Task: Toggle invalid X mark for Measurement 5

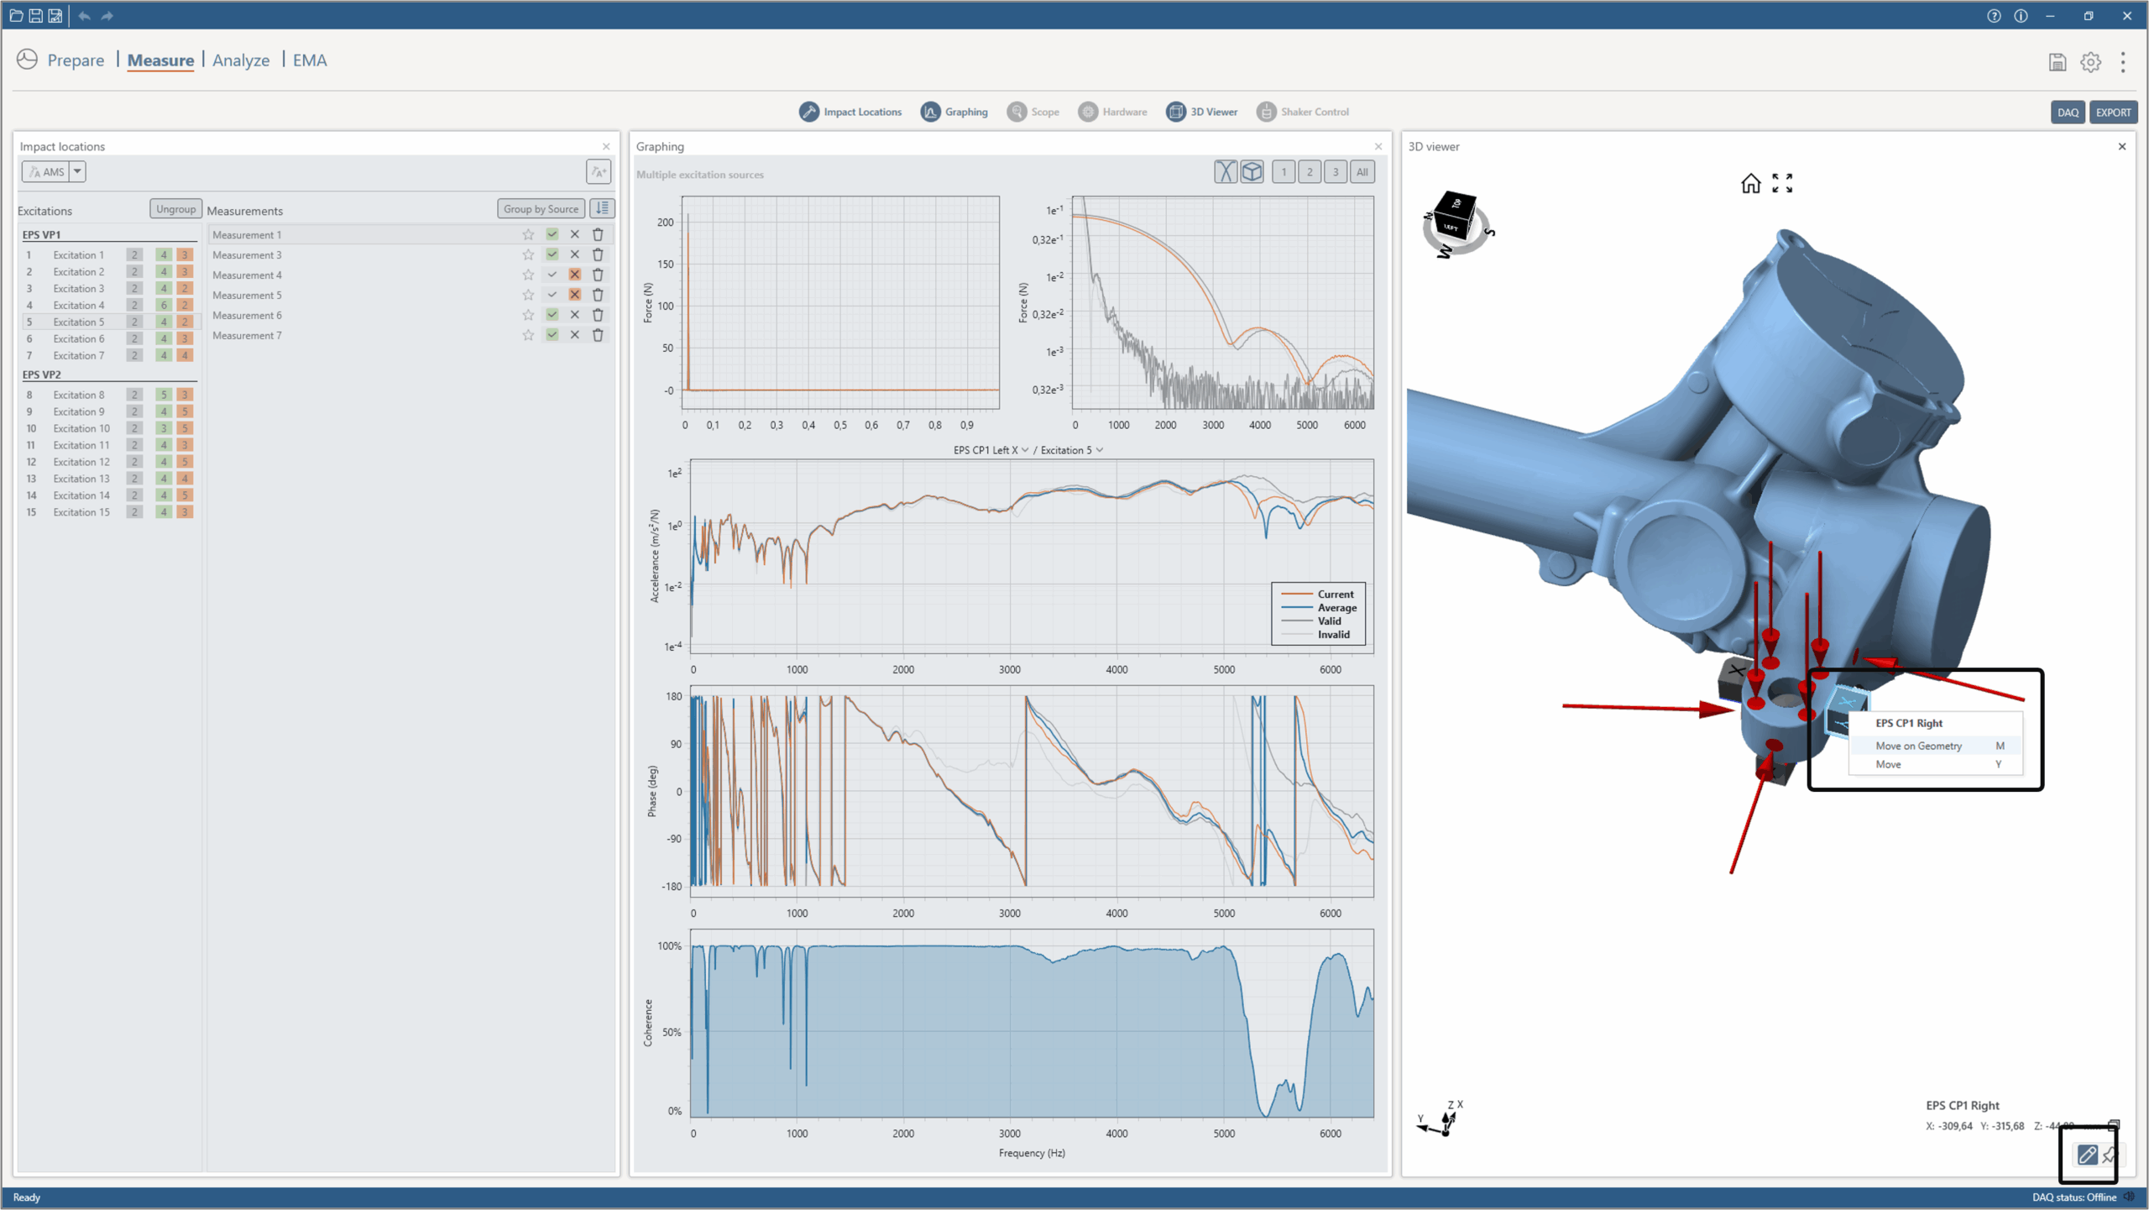Action: click(574, 295)
